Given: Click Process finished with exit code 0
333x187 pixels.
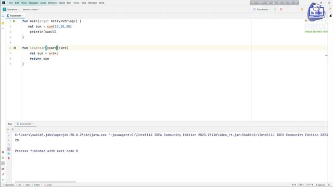Looking at the screenshot, I should coord(46,151).
